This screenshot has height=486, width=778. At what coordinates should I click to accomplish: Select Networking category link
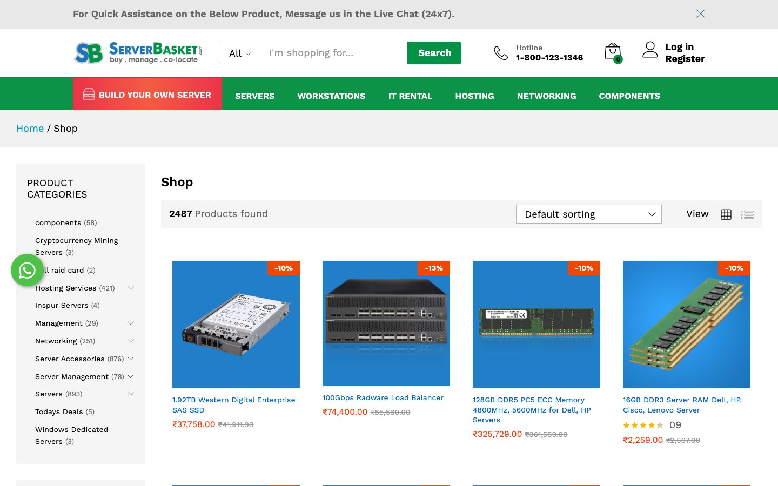coord(56,341)
